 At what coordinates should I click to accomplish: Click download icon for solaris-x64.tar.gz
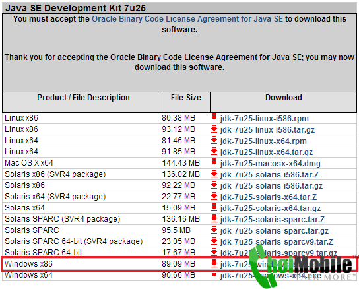pyautogui.click(x=214, y=208)
